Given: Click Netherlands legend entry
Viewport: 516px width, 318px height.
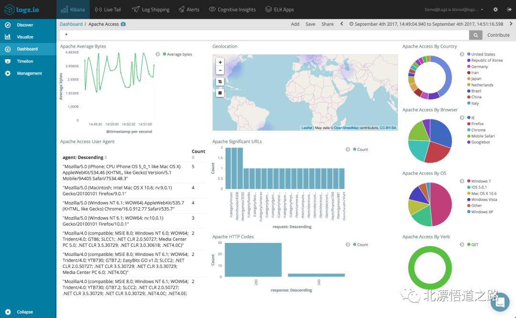Looking at the screenshot, I should (480, 85).
